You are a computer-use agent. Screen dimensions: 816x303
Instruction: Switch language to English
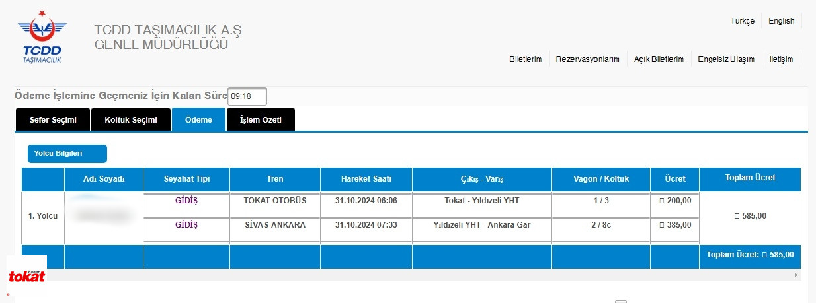(782, 21)
